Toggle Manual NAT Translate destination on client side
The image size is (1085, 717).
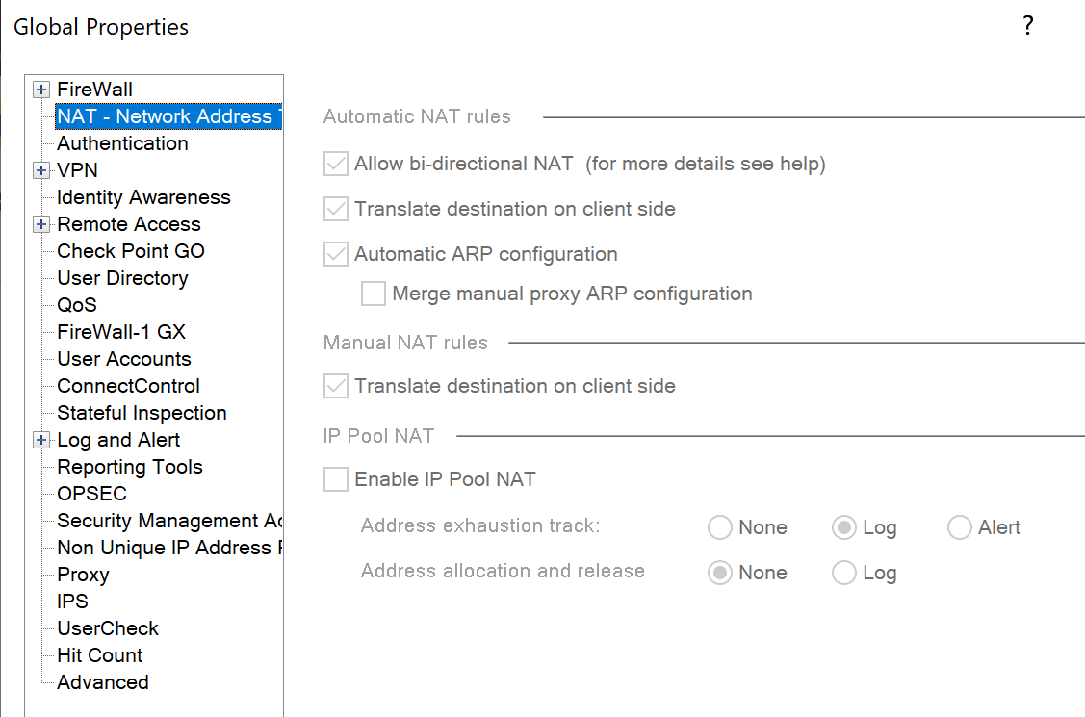coord(336,386)
